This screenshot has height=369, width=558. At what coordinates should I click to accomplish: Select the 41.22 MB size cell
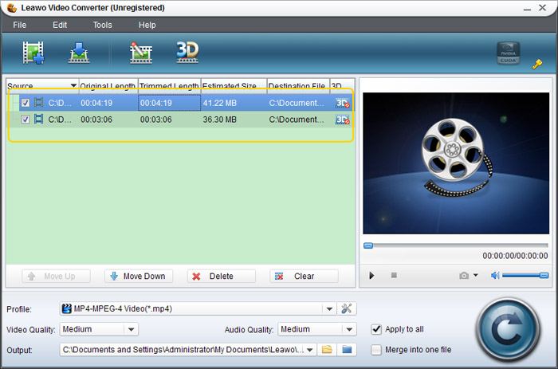coord(234,103)
